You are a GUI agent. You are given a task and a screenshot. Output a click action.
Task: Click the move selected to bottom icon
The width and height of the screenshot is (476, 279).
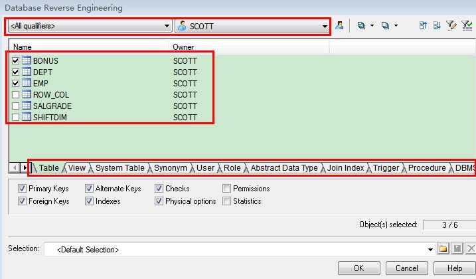click(x=437, y=25)
